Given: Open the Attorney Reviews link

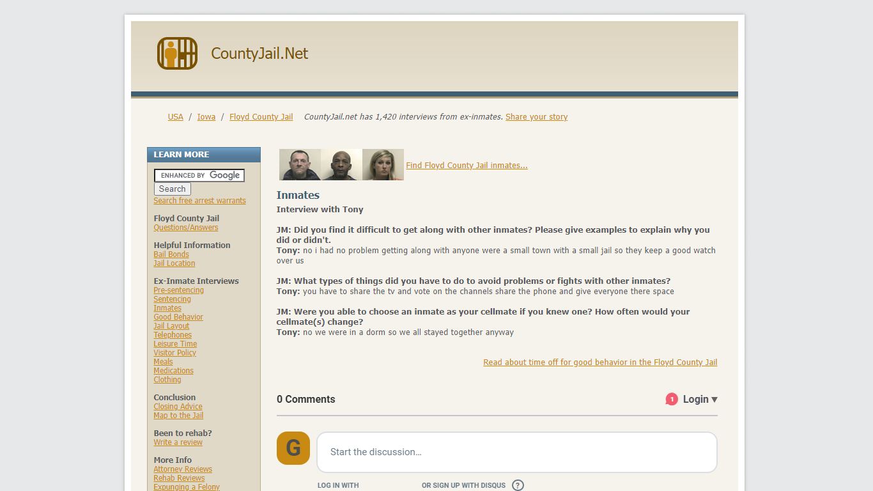Looking at the screenshot, I should click(183, 469).
